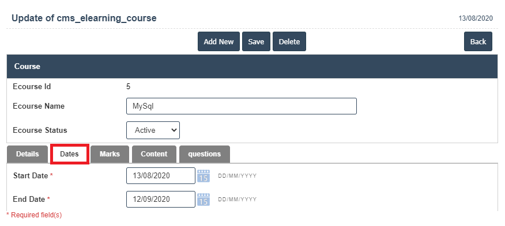Screen dimensions: 505x226
Task: Click the Ecourse Id value 5
Action: click(x=128, y=87)
